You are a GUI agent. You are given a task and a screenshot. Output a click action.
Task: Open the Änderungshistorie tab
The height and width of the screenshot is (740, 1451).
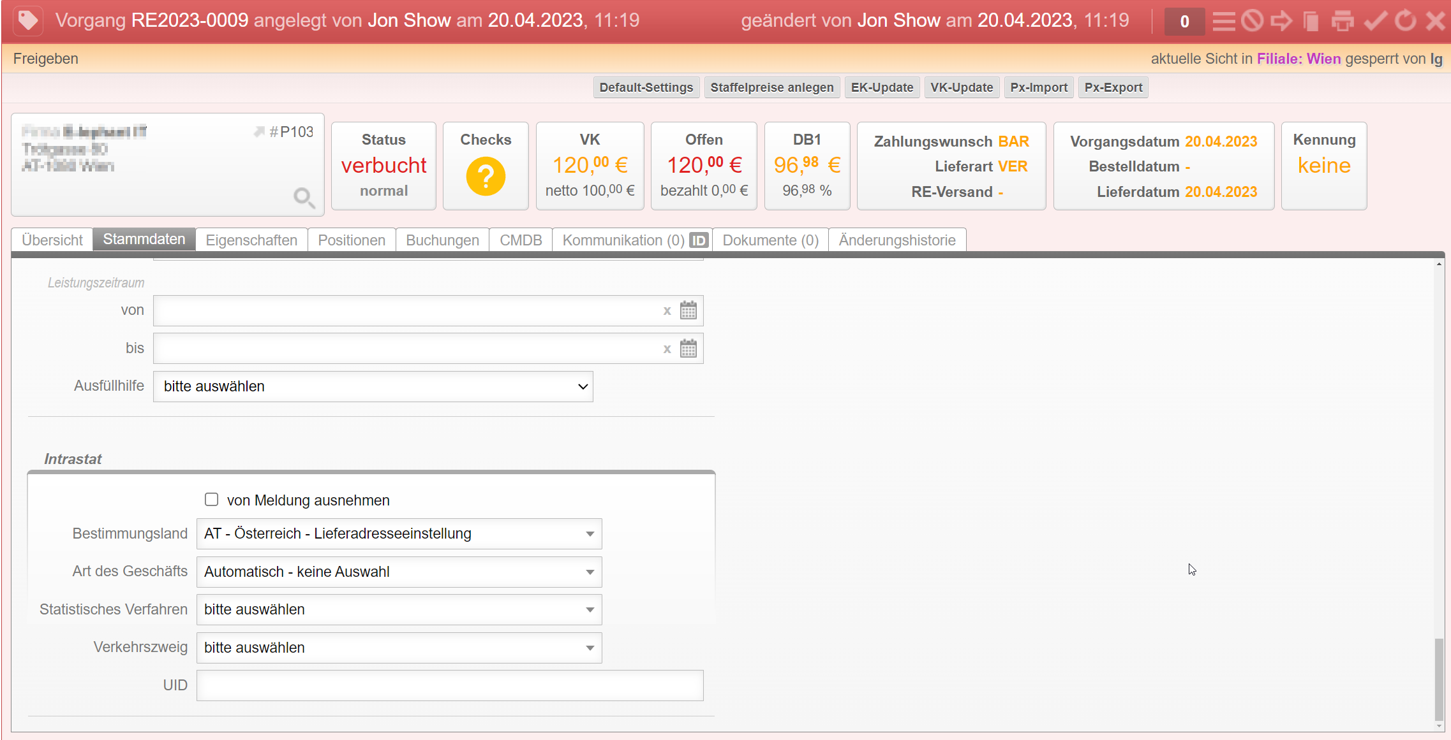coord(897,240)
